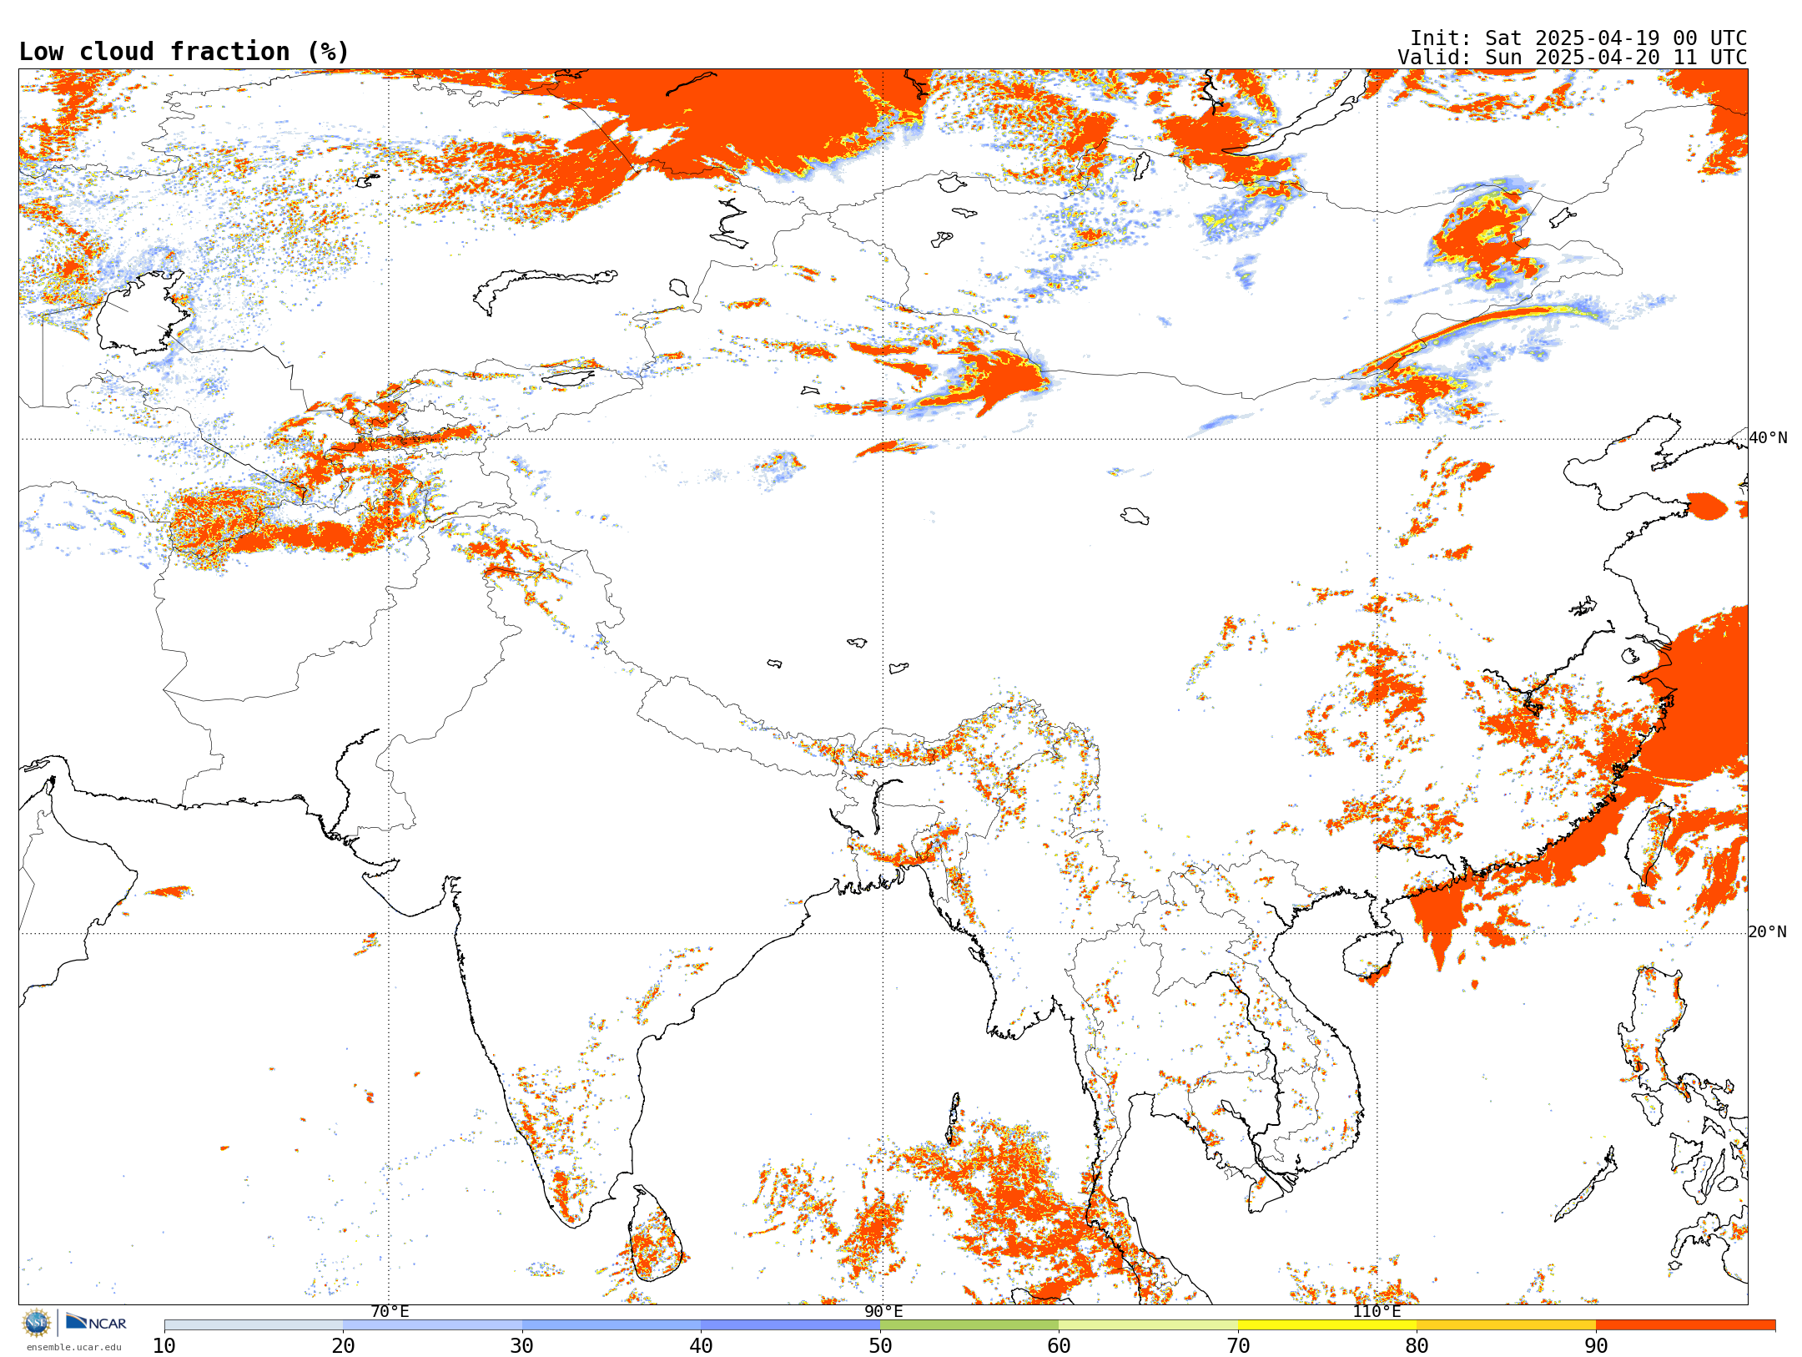Click the 'Valid: Sun 2025-04-20 11 UTC' text
1802x1357 pixels.
pos(1573,58)
